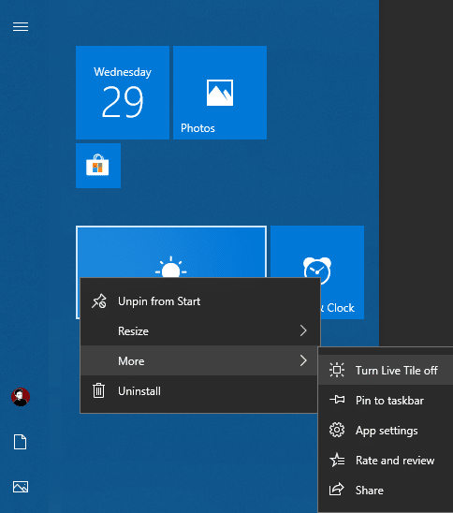Expand the Resize chevron arrow
Image resolution: width=453 pixels, height=513 pixels.
click(x=303, y=330)
